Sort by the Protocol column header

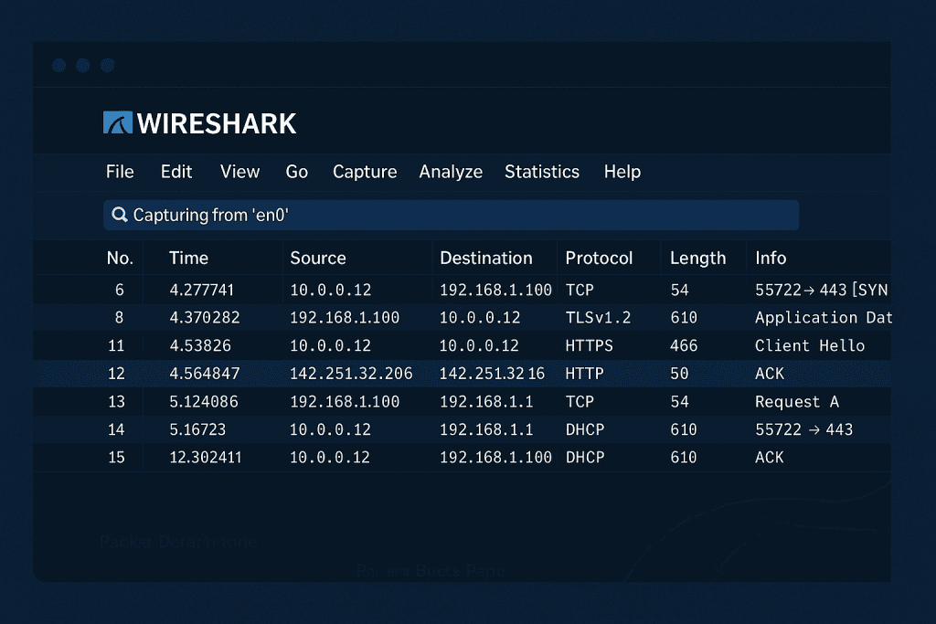[x=599, y=258]
